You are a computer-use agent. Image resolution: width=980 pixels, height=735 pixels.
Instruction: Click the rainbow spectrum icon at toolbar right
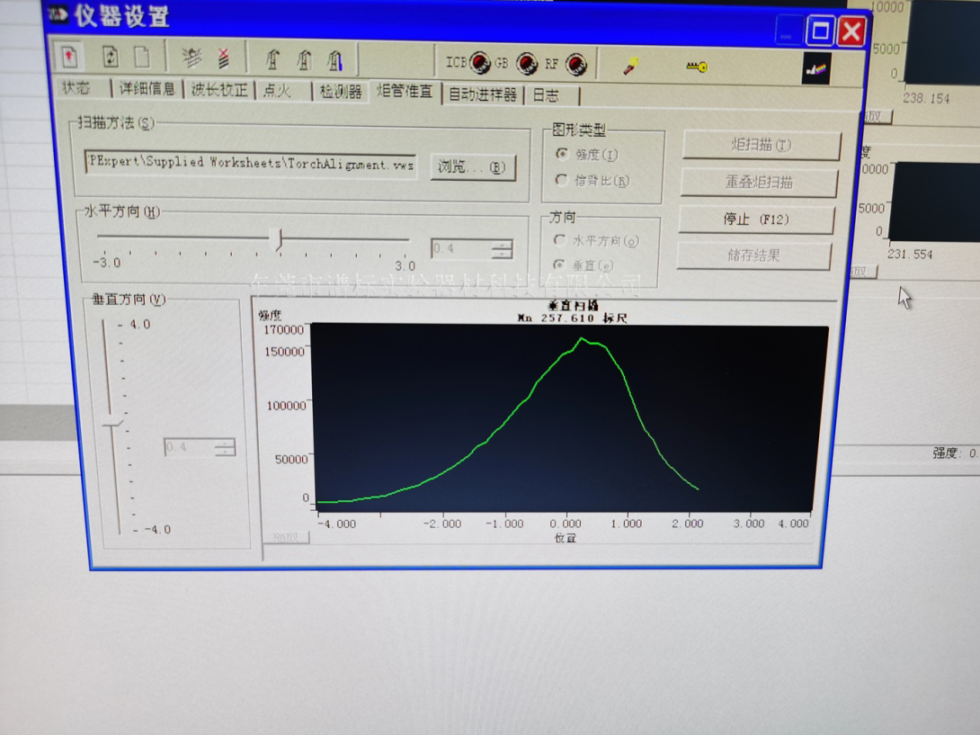click(815, 69)
